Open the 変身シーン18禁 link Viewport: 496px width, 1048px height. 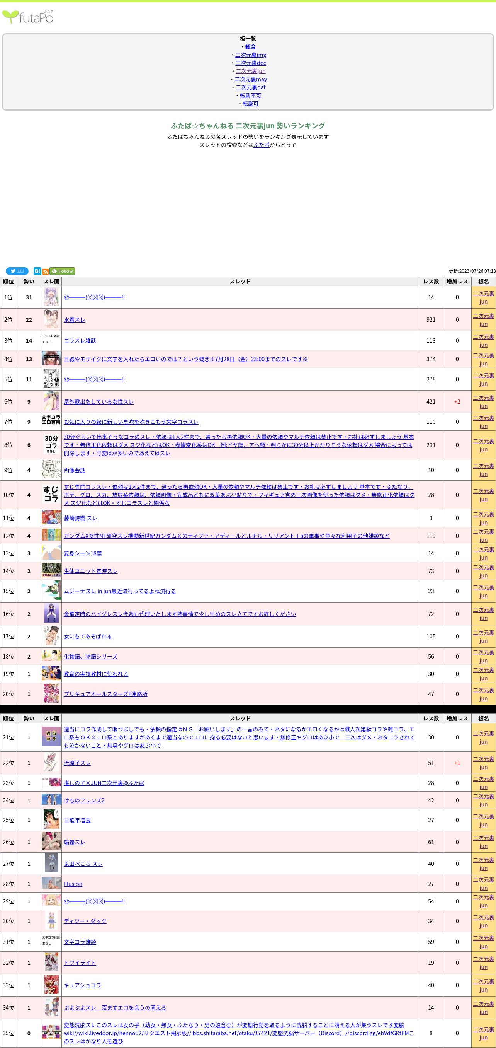pos(83,553)
